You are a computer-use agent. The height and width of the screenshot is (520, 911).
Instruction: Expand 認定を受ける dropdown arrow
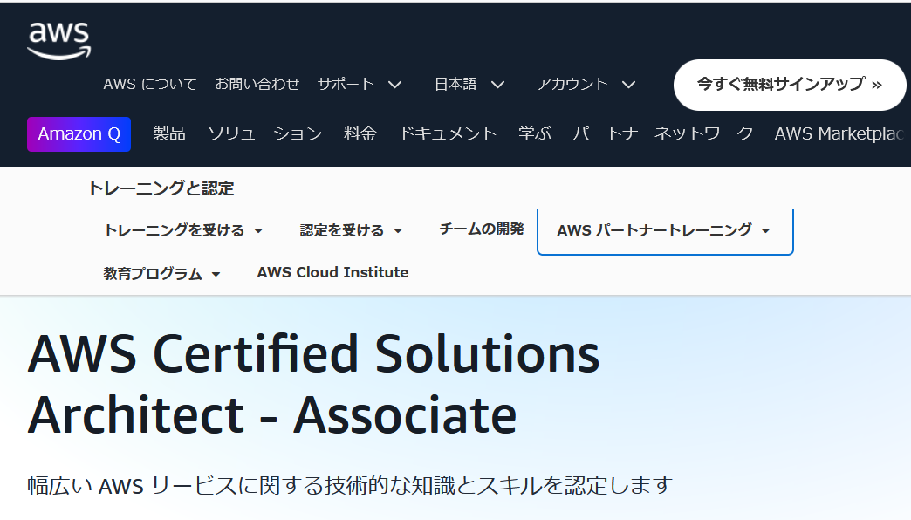[398, 230]
